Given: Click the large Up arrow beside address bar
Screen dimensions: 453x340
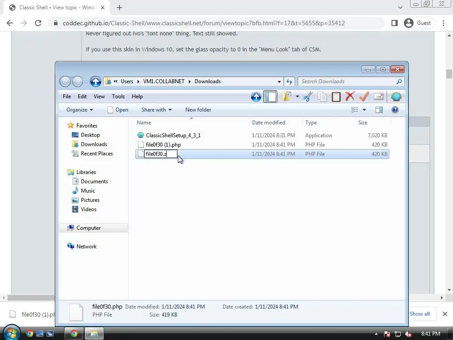Looking at the screenshot, I should pos(96,81).
